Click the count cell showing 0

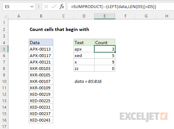point(105,68)
